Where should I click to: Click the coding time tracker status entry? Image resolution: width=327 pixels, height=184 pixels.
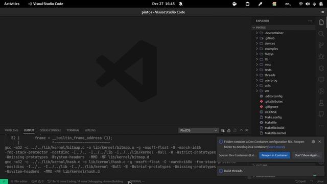[85, 181]
